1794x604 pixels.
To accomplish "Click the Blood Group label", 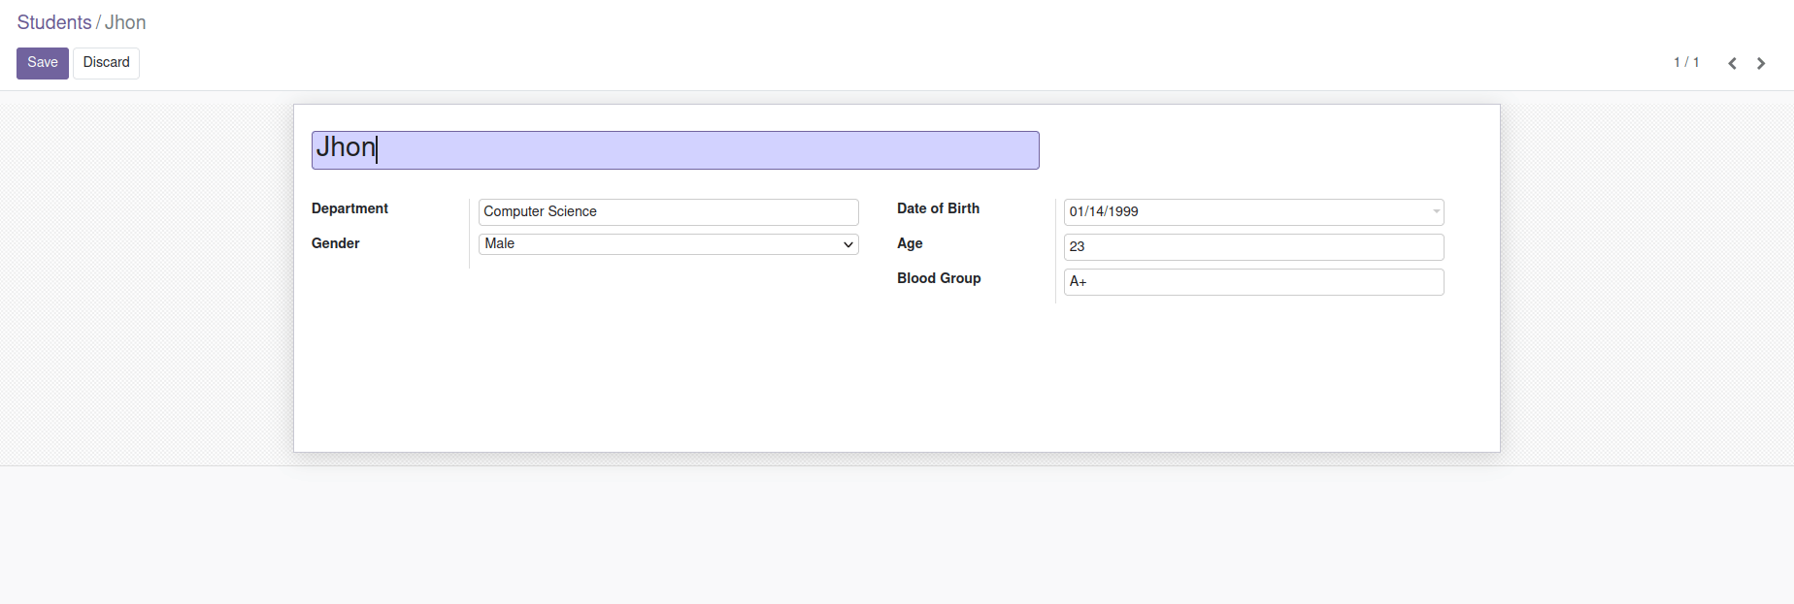I will 939,278.
